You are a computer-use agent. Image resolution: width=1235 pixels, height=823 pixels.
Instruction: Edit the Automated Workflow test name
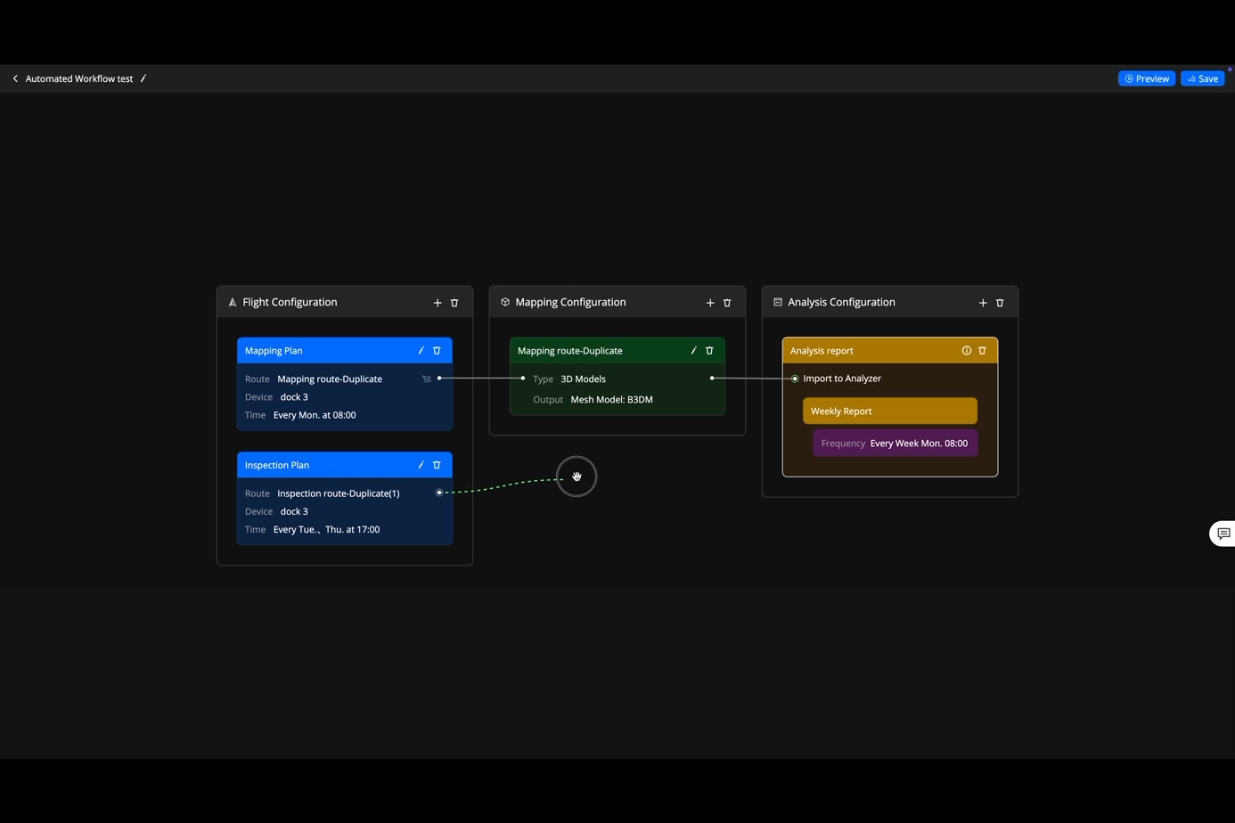click(x=143, y=78)
